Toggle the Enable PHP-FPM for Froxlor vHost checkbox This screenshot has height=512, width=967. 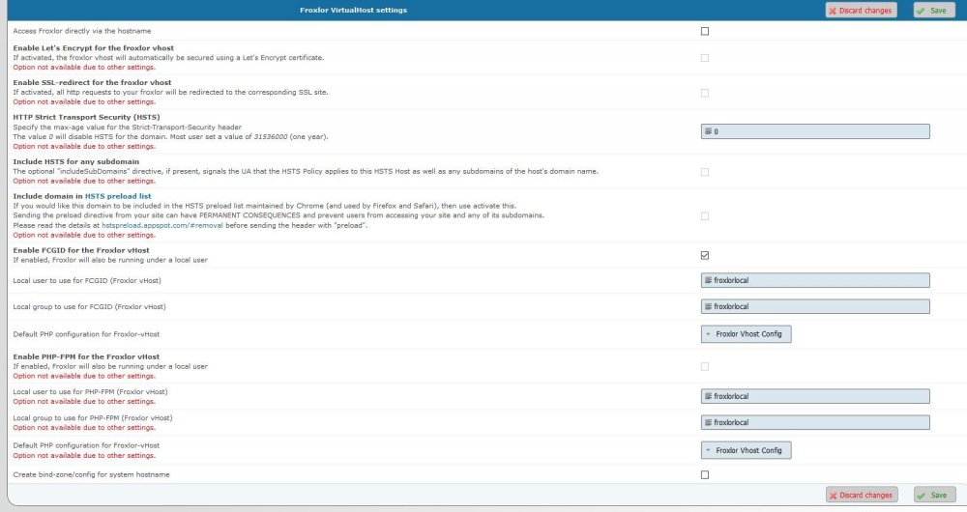[704, 366]
